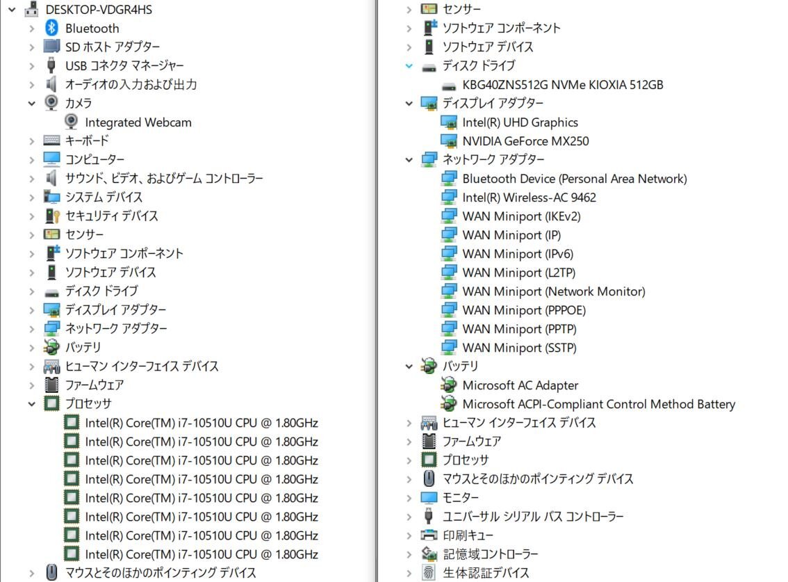
Task: Collapse the プロセッサ category in left pane
Action: coord(32,403)
